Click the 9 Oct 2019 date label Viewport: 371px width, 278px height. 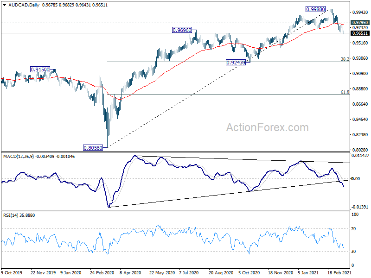click(x=12, y=272)
